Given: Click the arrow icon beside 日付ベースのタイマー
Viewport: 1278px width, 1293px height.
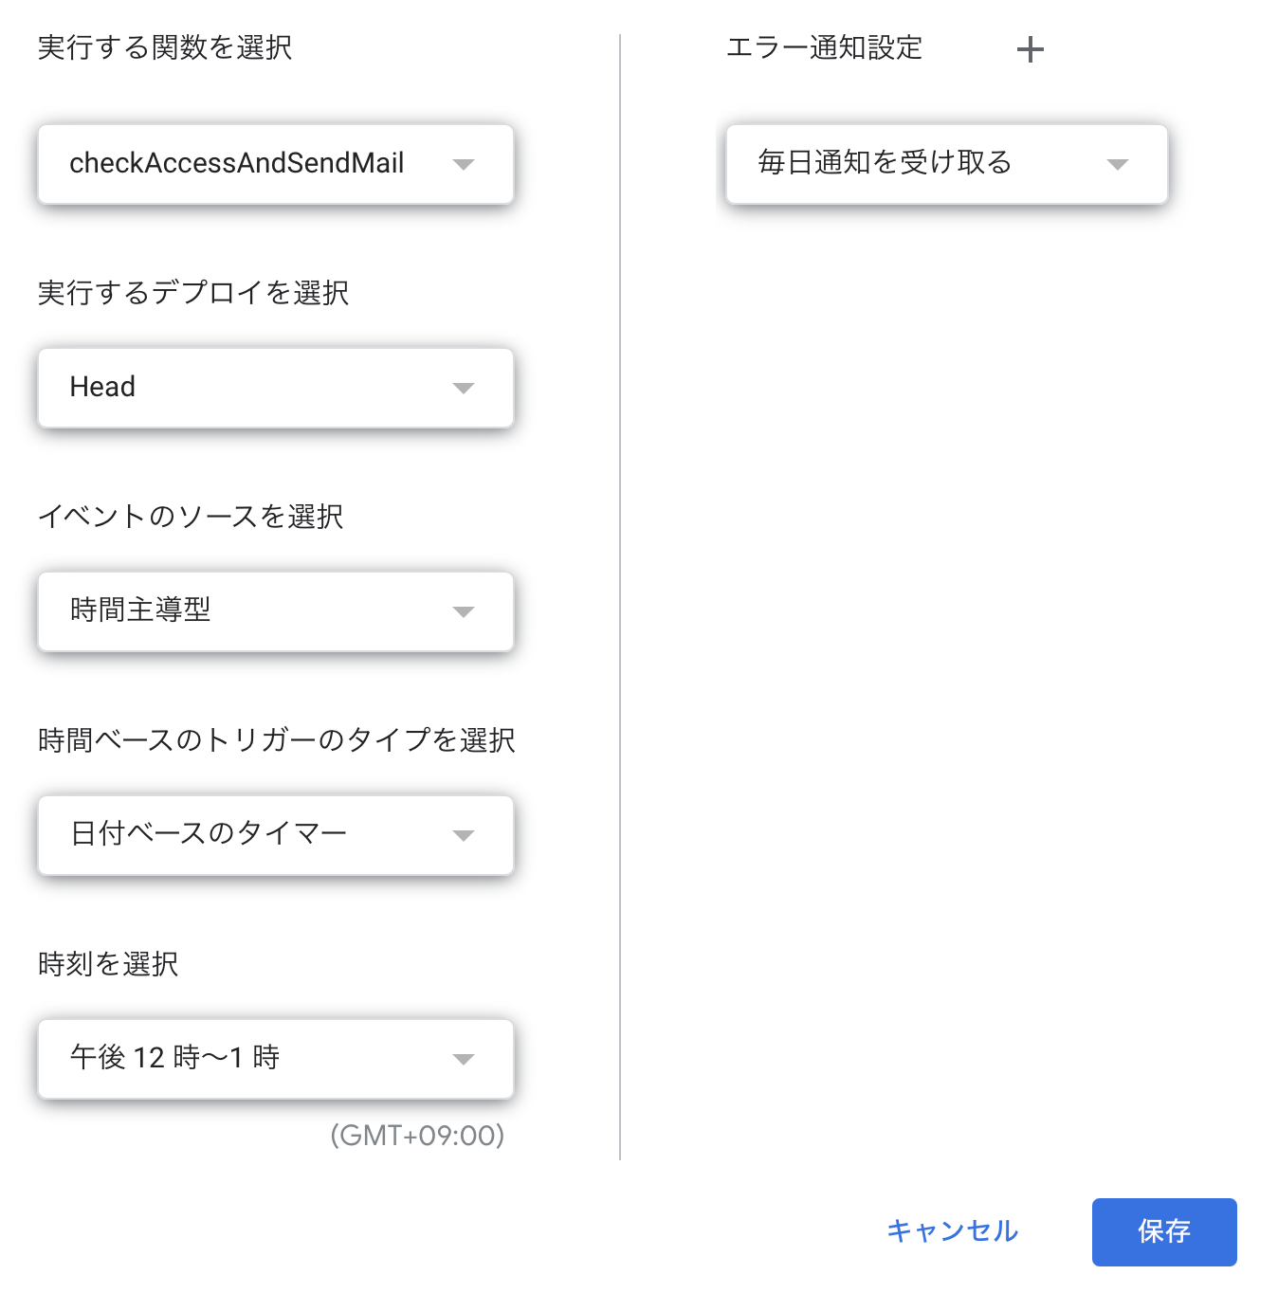Looking at the screenshot, I should (x=463, y=836).
